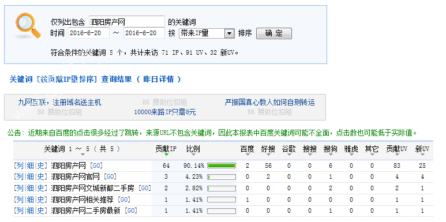Image resolution: width=446 pixels, height=222 pixels.
Task: Select the keyword text 泗阳房产网相关推荐
Action: [82, 200]
